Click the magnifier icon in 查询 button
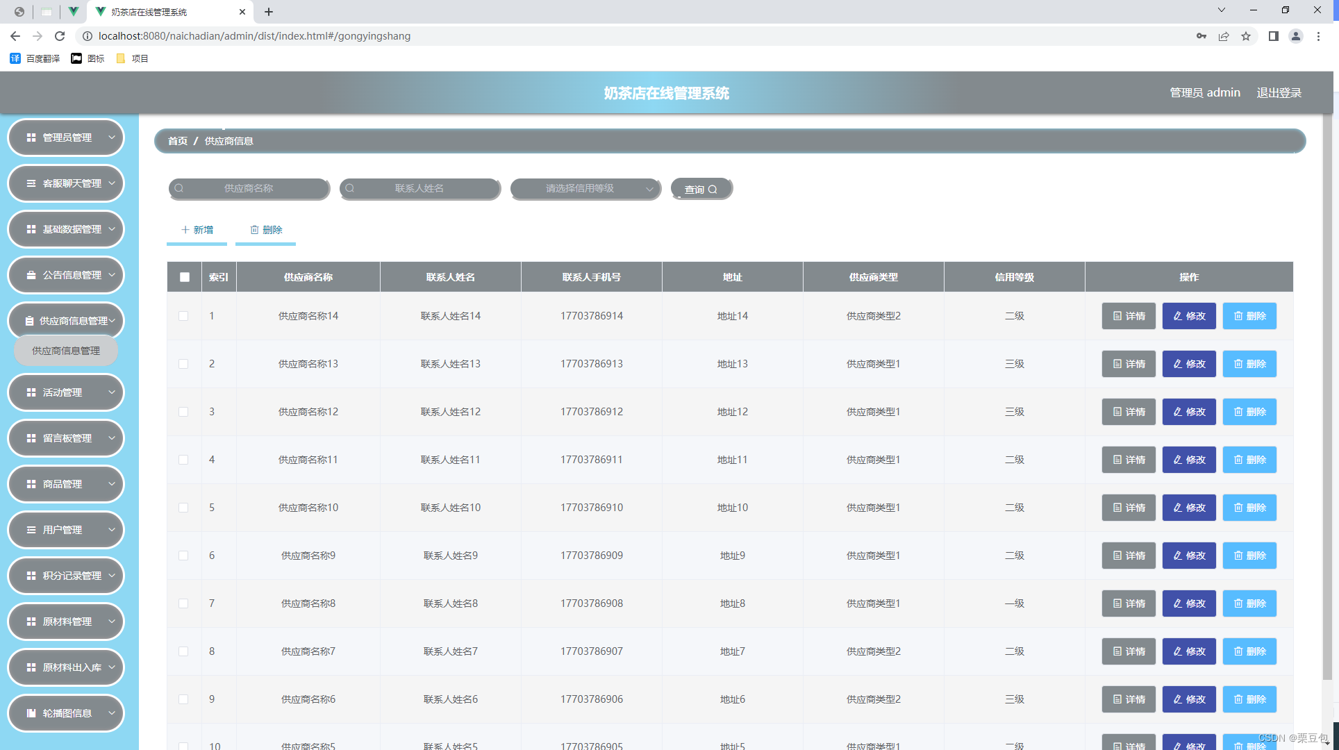Screen dimensions: 1339x750 713,190
